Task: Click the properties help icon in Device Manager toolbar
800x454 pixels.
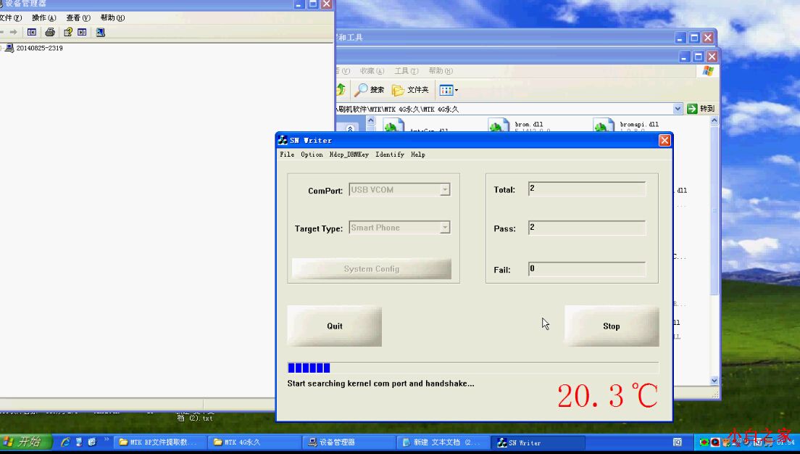Action: coord(68,32)
